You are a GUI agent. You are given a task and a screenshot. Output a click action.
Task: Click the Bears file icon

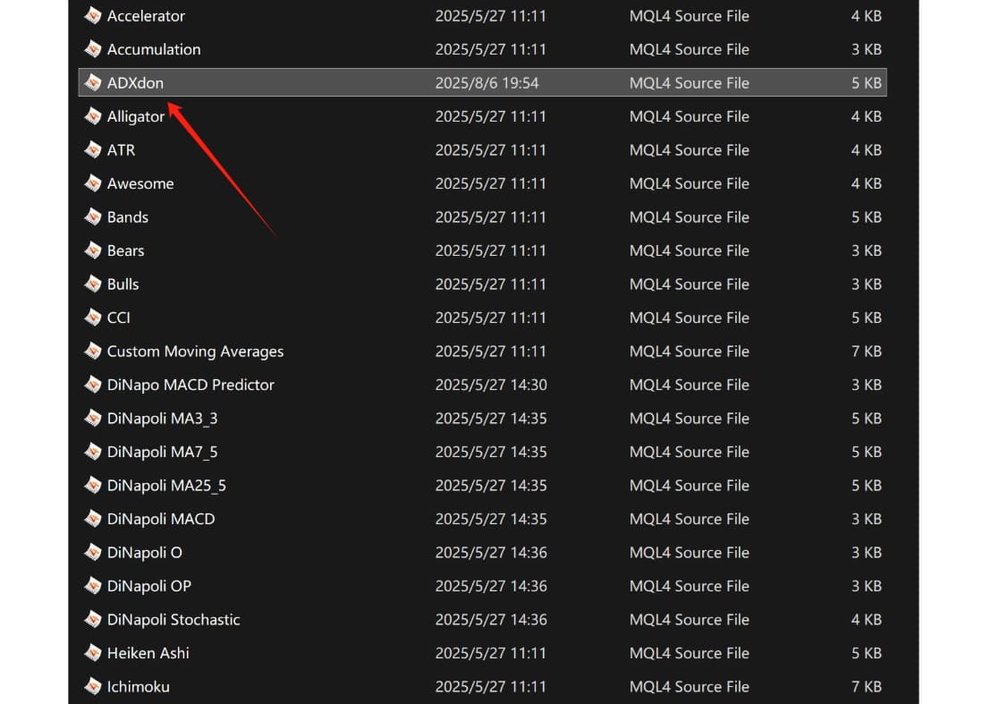click(93, 250)
